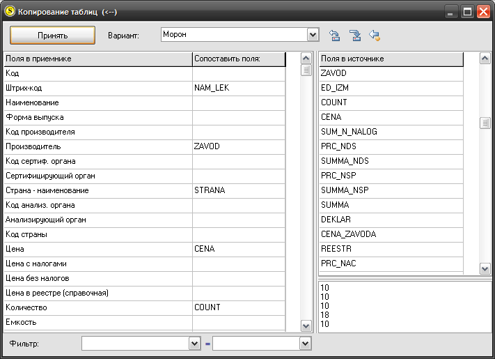Screen dimensions: 495x359
Task: Click the Поля в приемнике column header
Action: 98,59
